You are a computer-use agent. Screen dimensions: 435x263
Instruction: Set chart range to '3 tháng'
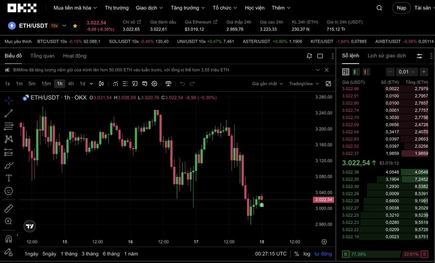click(90, 254)
